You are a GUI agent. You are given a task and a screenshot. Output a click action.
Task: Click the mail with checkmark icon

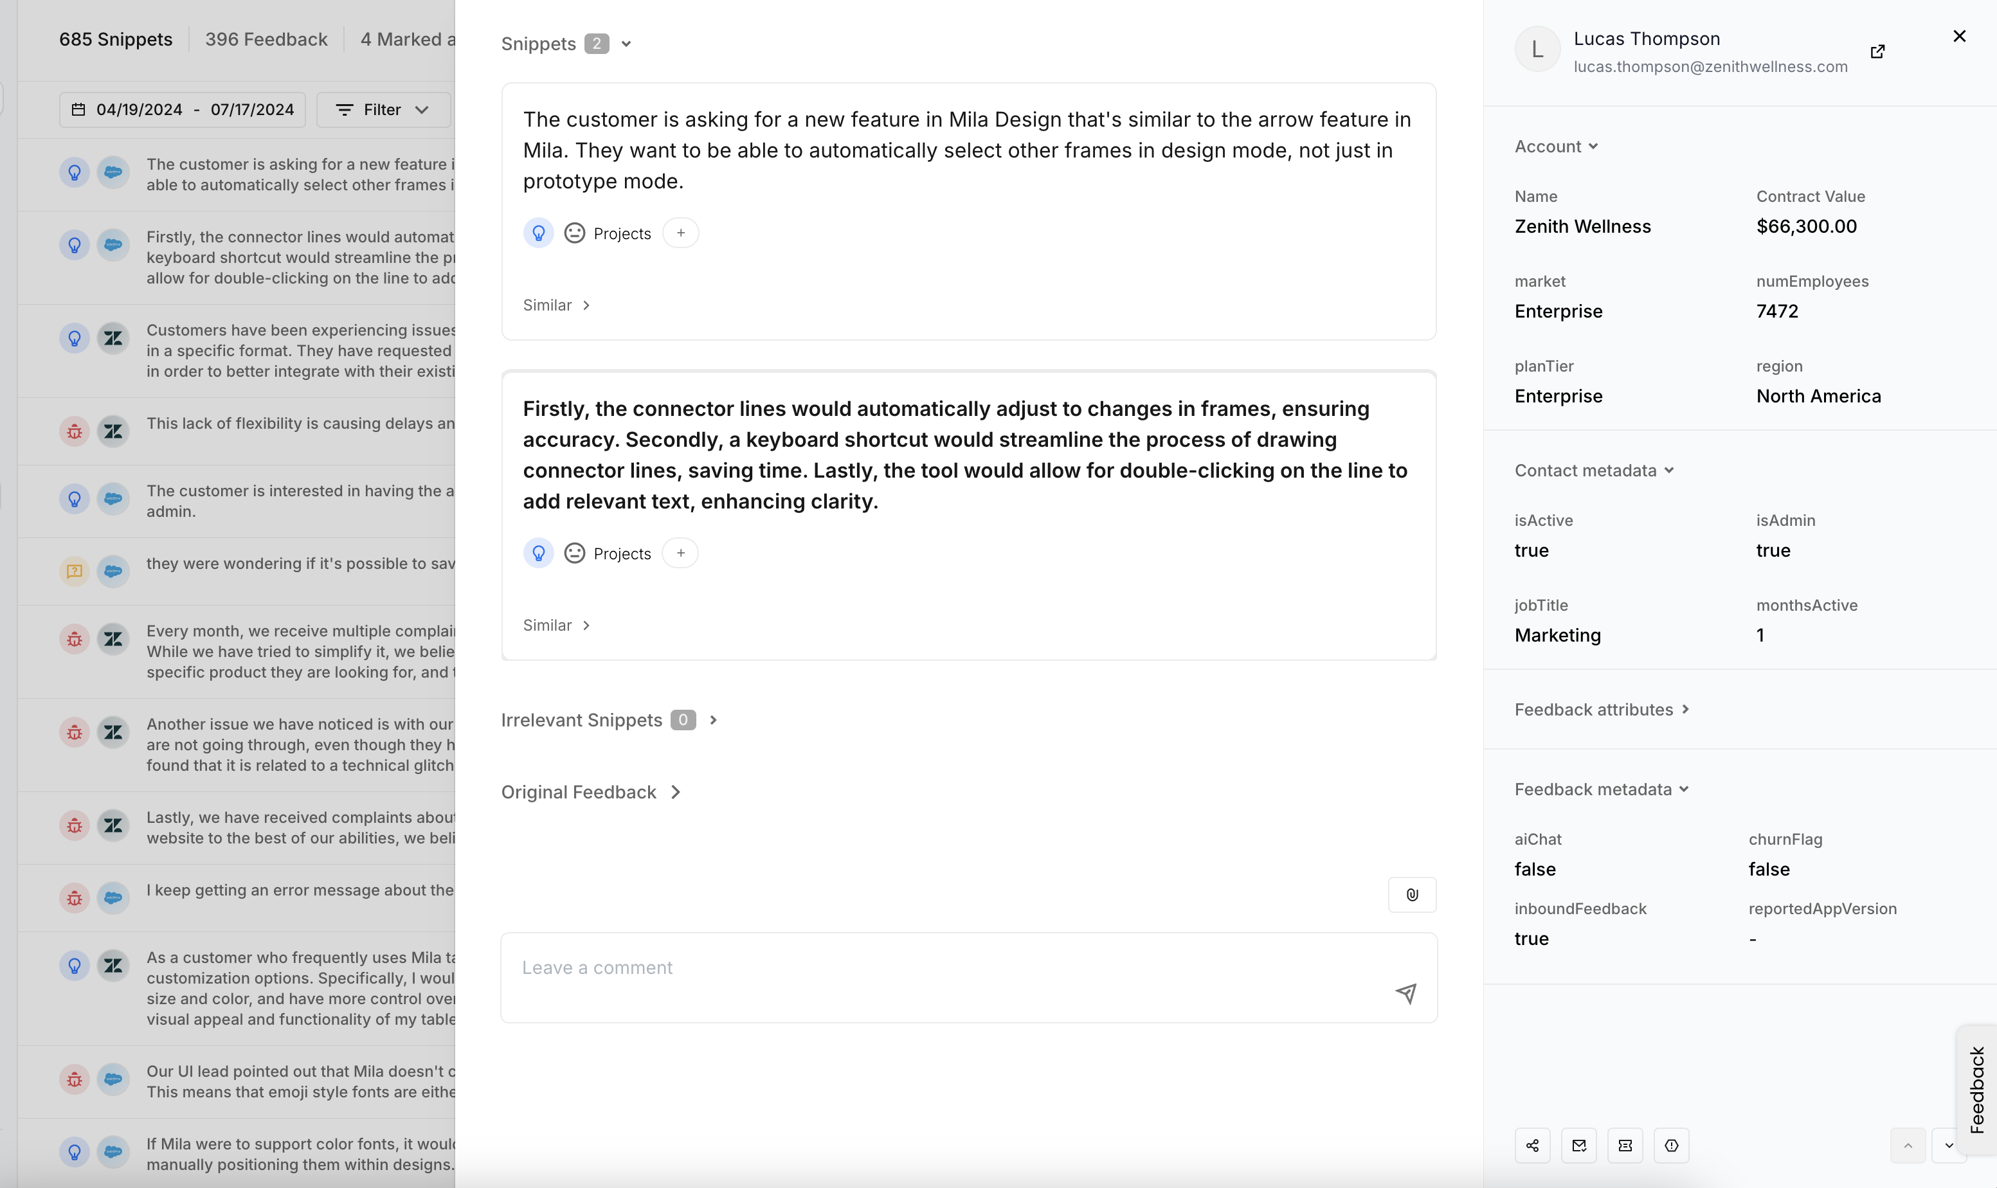pos(1578,1146)
